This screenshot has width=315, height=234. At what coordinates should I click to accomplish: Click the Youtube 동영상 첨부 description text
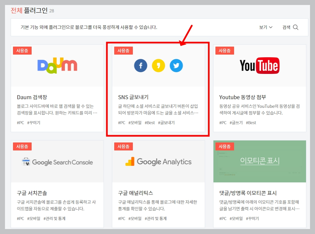click(x=259, y=110)
